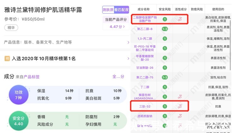Click the purple 功效 7种 circle
Image resolution: width=232 pixels, height=133 pixels.
point(19,95)
